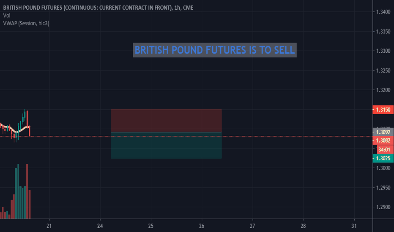Click the red stop-loss zone of short position
The height and width of the screenshot is (232, 394).
pos(166,120)
